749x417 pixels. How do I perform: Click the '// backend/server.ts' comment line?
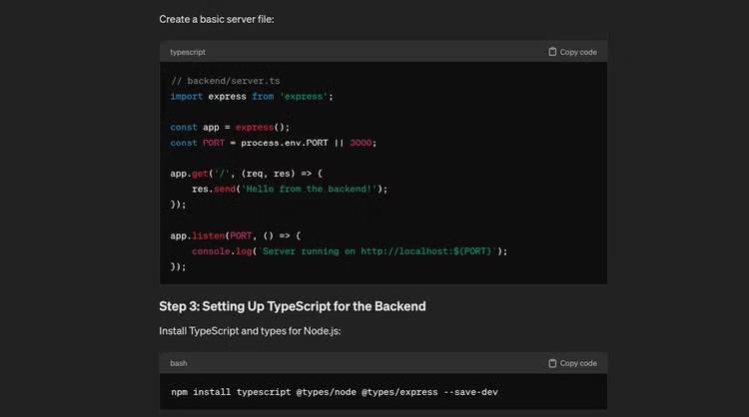pos(225,81)
